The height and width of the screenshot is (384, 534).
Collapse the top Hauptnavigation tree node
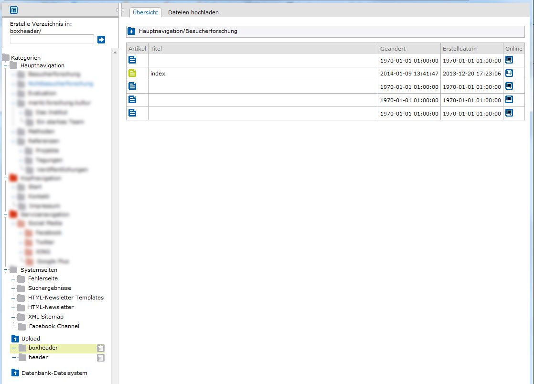click(x=5, y=66)
